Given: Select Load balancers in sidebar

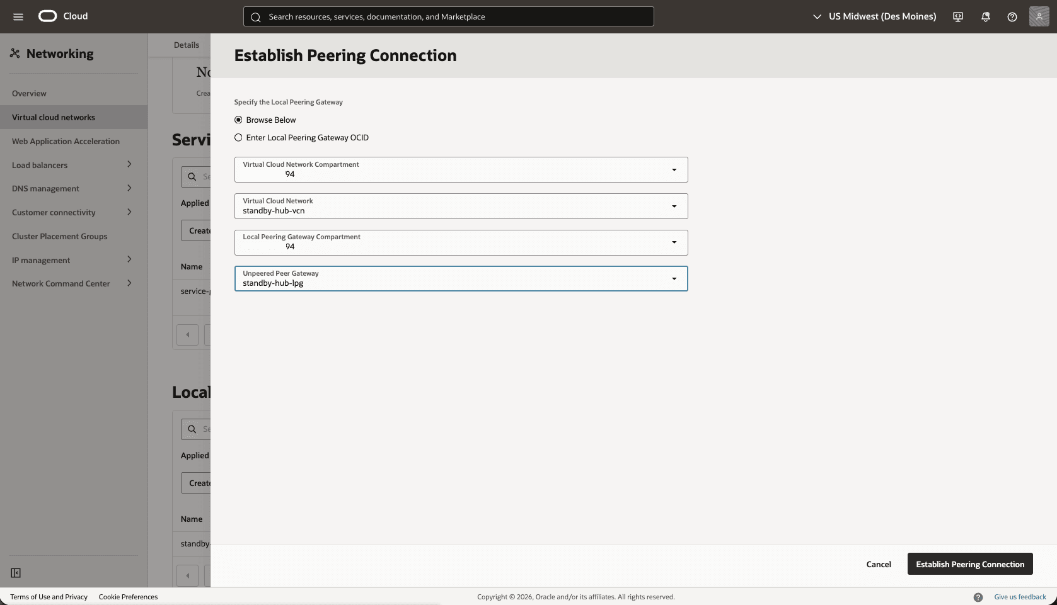Looking at the screenshot, I should pos(40,164).
